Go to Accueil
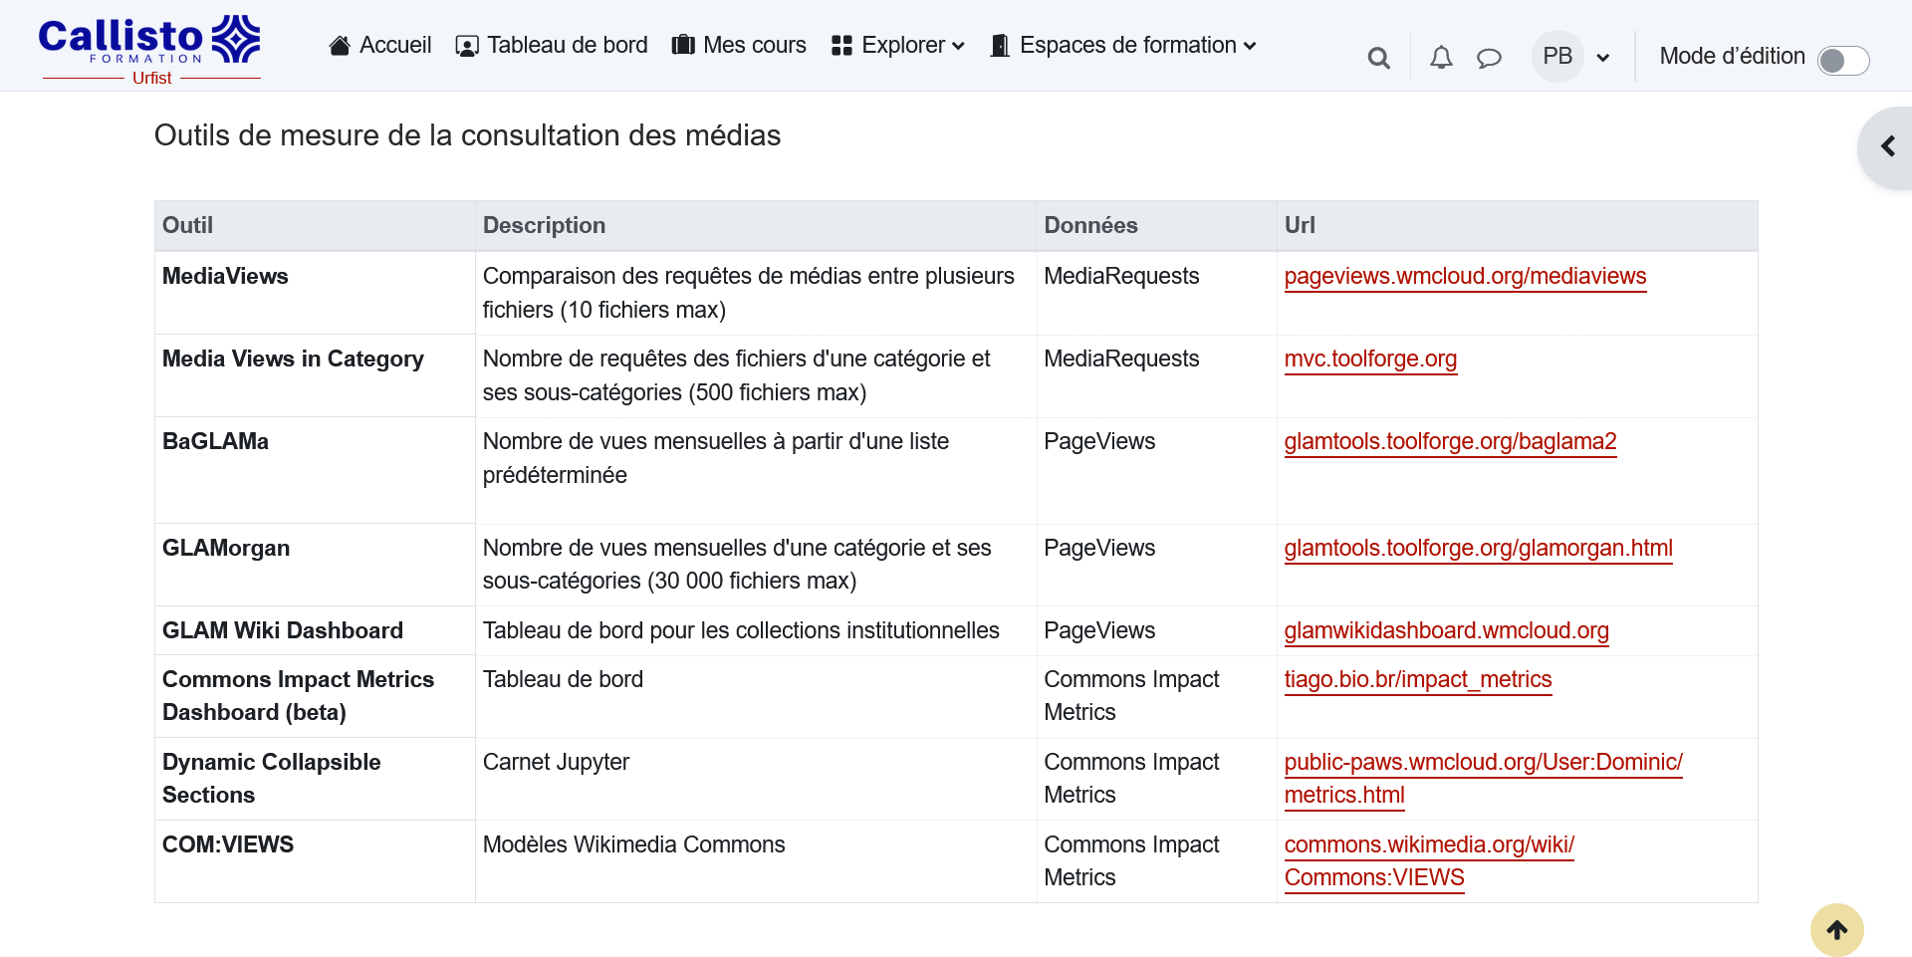 tap(380, 46)
